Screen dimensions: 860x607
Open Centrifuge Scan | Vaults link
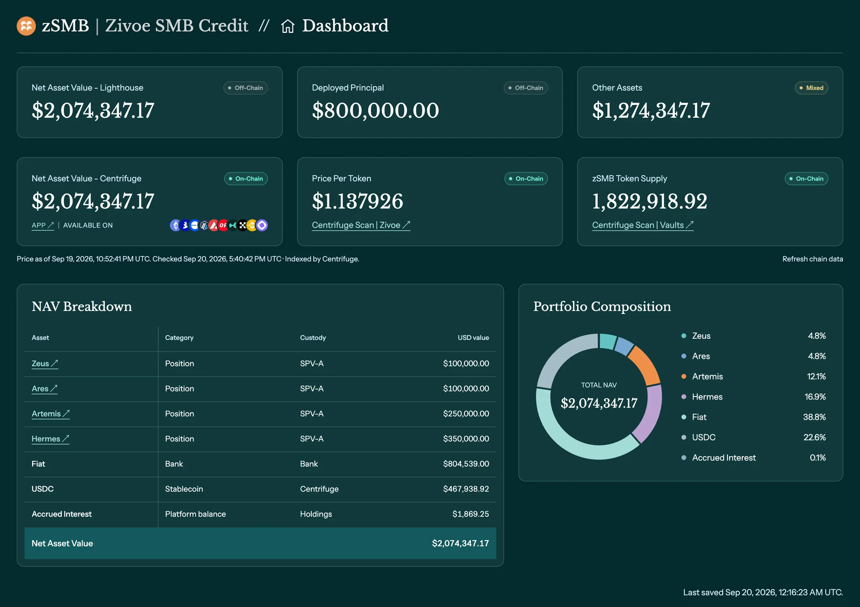click(x=643, y=225)
